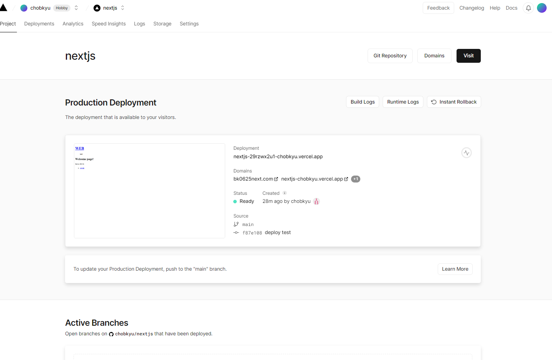Click the Hobby plan badge
Screen dimensions: 552x360
tap(62, 8)
